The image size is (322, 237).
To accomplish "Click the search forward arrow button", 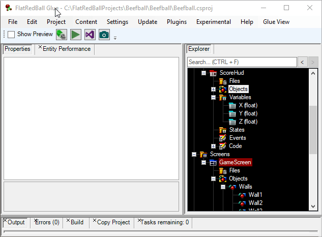I will coord(313,62).
